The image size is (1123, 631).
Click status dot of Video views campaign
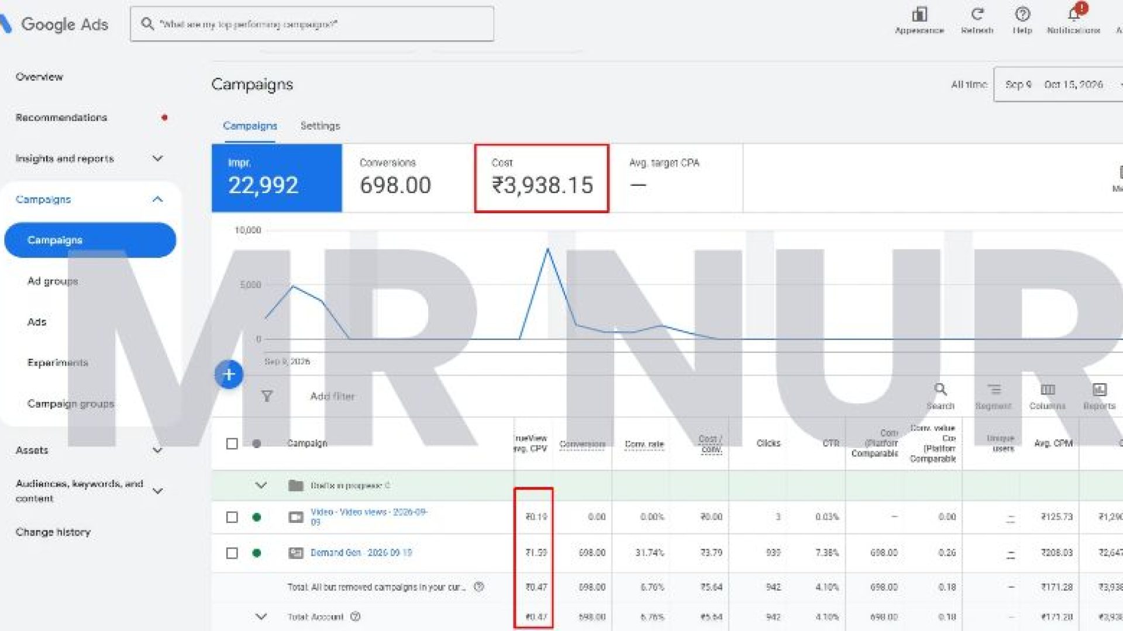[256, 517]
